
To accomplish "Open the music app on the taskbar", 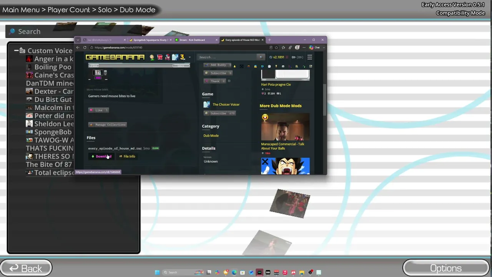I will click(285, 272).
